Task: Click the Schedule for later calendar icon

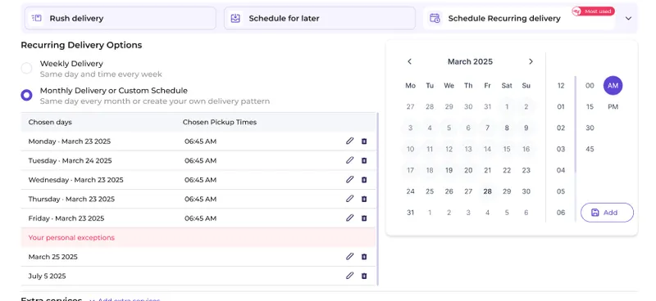Action: (235, 18)
